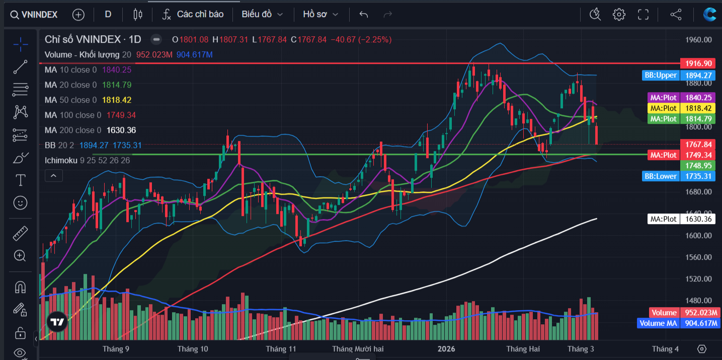Click the VNINDEX symbol search
The image size is (722, 360).
pos(34,15)
